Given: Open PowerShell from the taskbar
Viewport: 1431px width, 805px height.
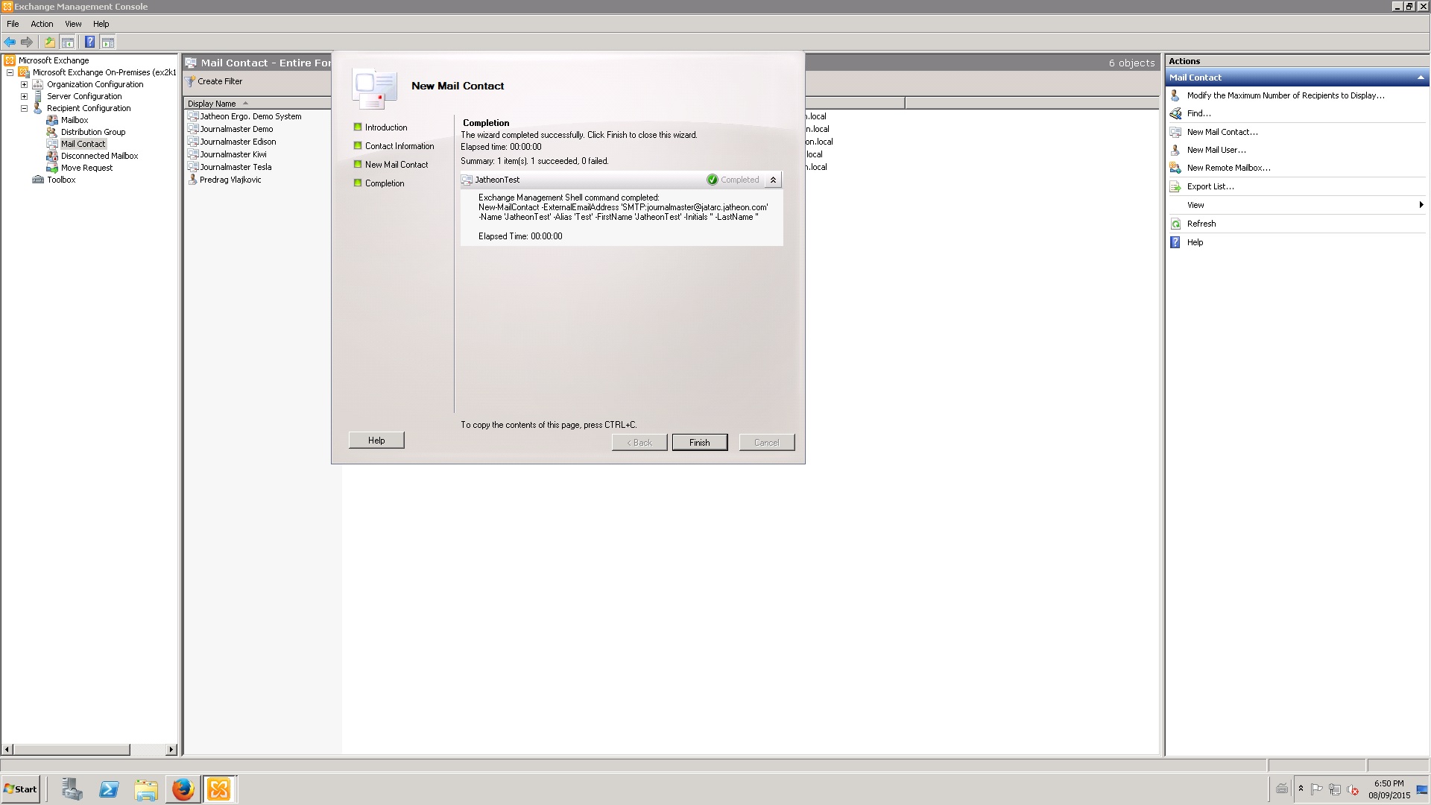Looking at the screenshot, I should tap(109, 789).
